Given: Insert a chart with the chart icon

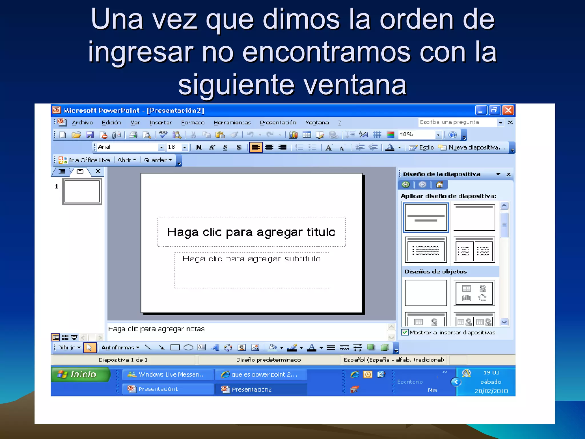Looking at the screenshot, I should (x=293, y=135).
